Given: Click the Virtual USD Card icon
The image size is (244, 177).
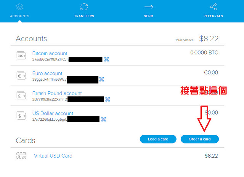Looking at the screenshot, I should tap(21, 156).
